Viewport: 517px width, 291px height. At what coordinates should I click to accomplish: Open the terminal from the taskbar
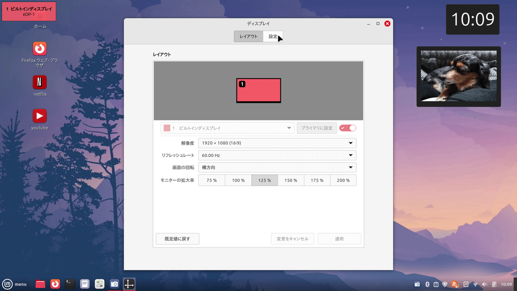click(x=69, y=284)
